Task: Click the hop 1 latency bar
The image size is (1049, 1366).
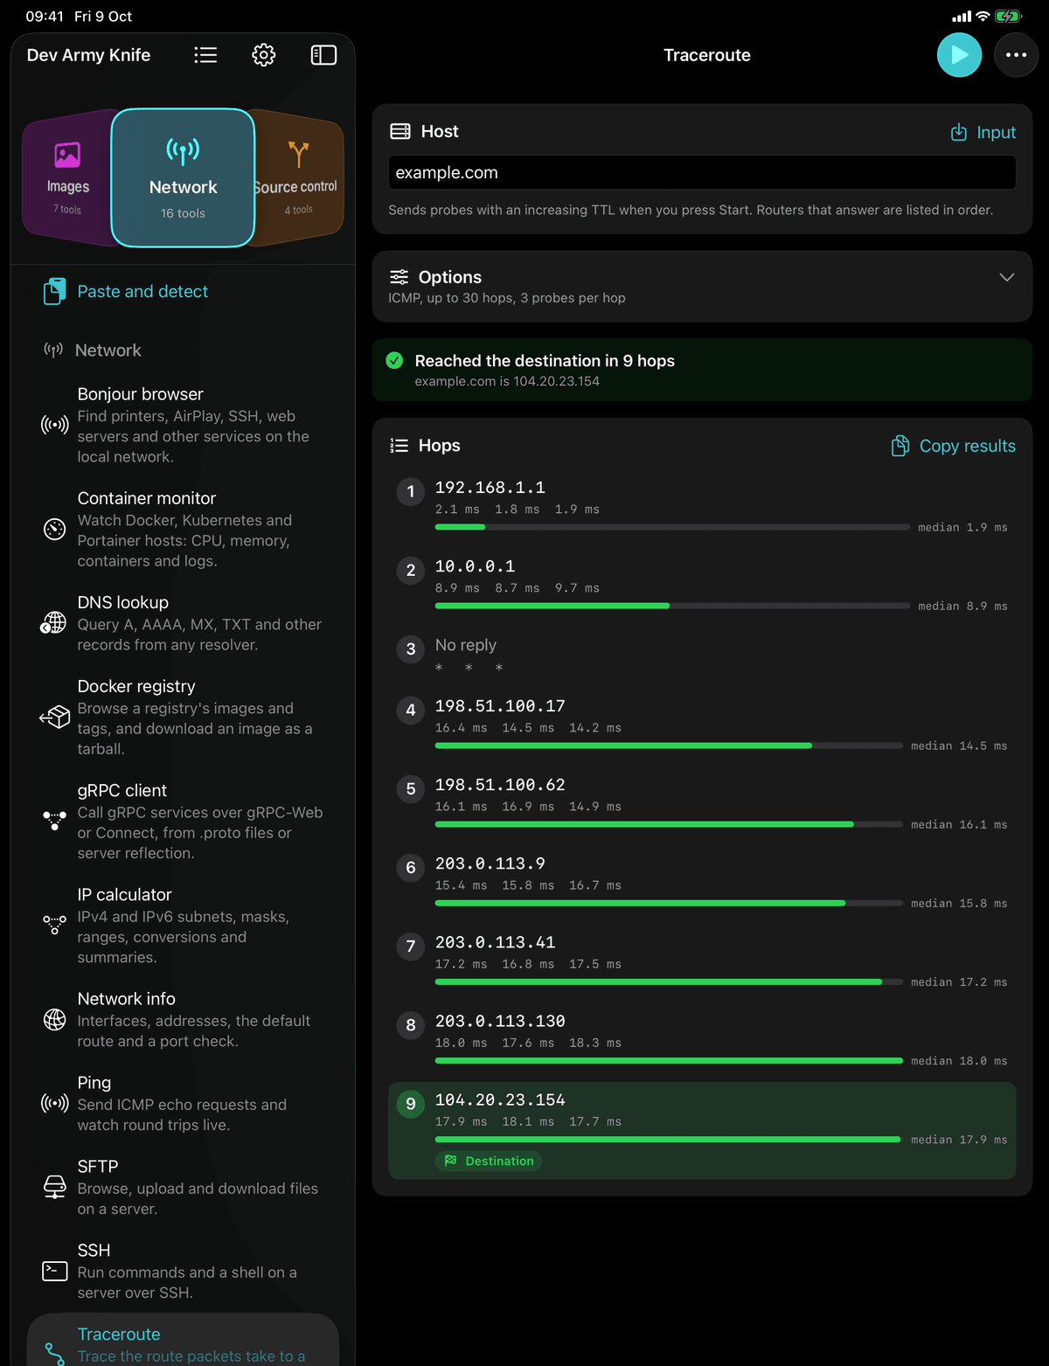Action: [672, 527]
